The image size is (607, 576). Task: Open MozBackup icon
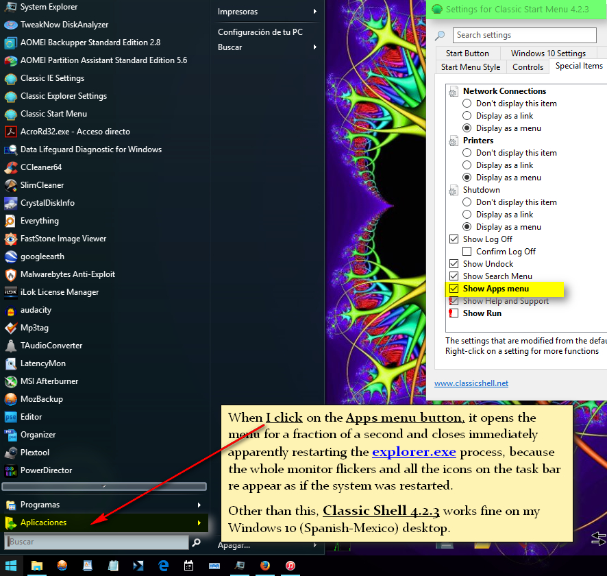pyautogui.click(x=10, y=399)
